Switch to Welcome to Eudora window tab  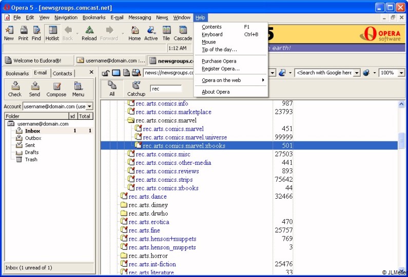coord(38,60)
